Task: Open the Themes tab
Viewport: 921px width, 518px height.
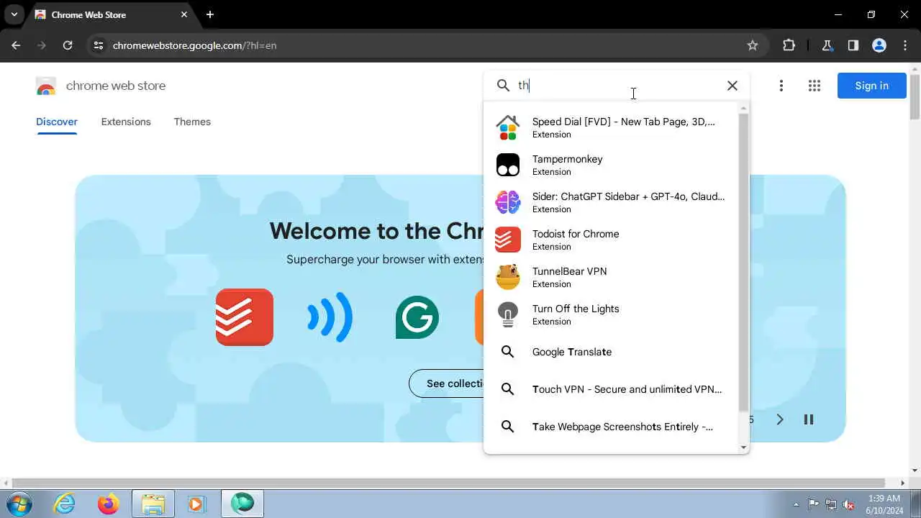Action: click(x=192, y=122)
